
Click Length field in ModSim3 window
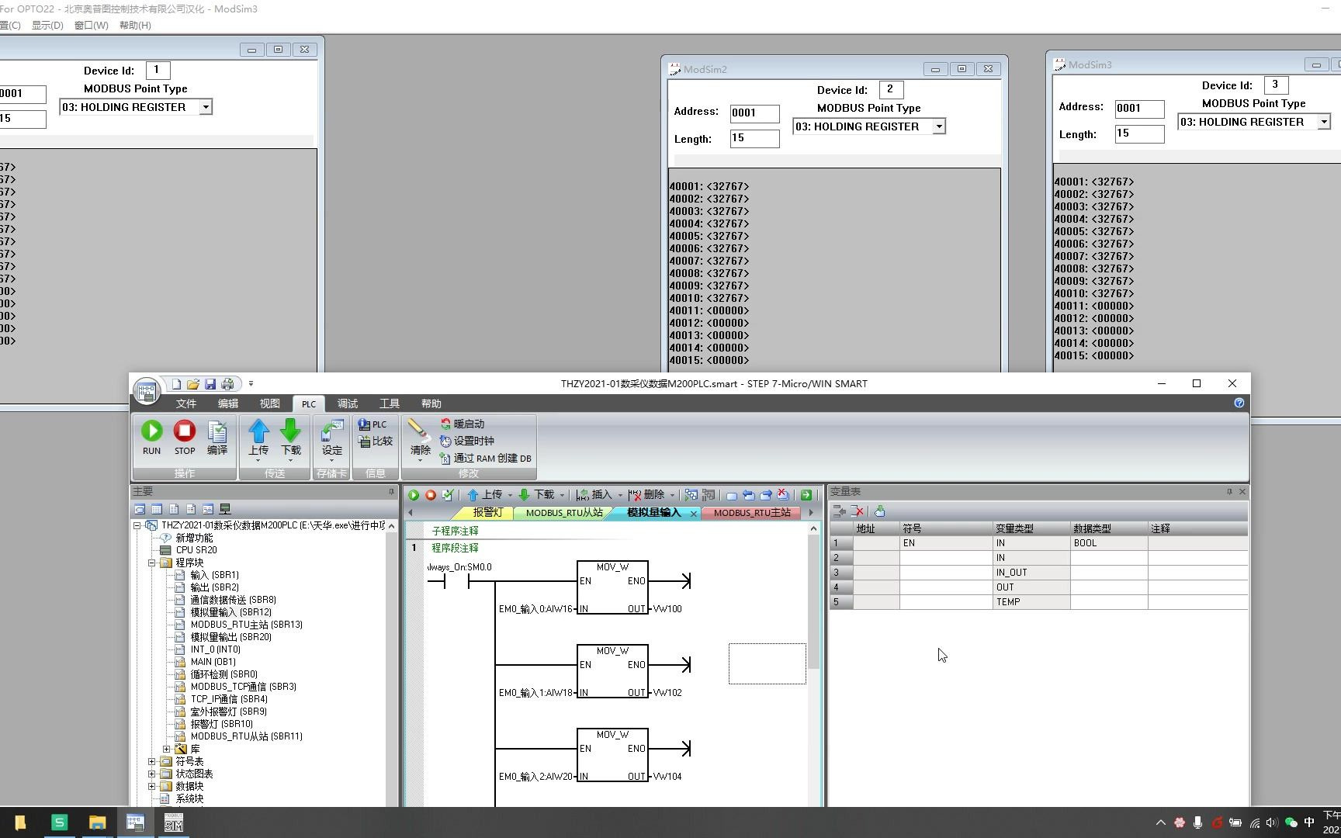(1139, 134)
